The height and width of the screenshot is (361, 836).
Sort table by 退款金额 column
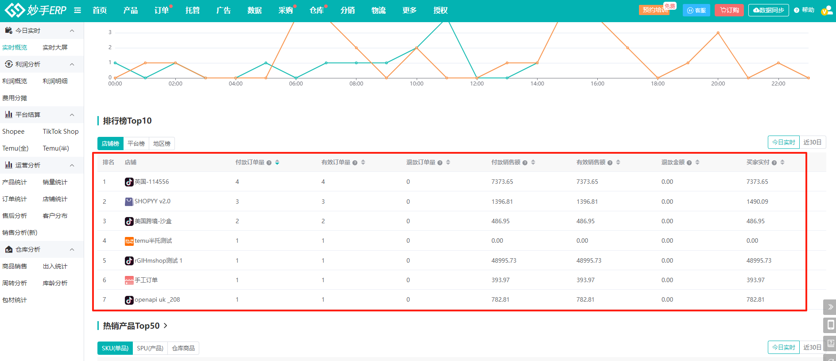pos(697,163)
